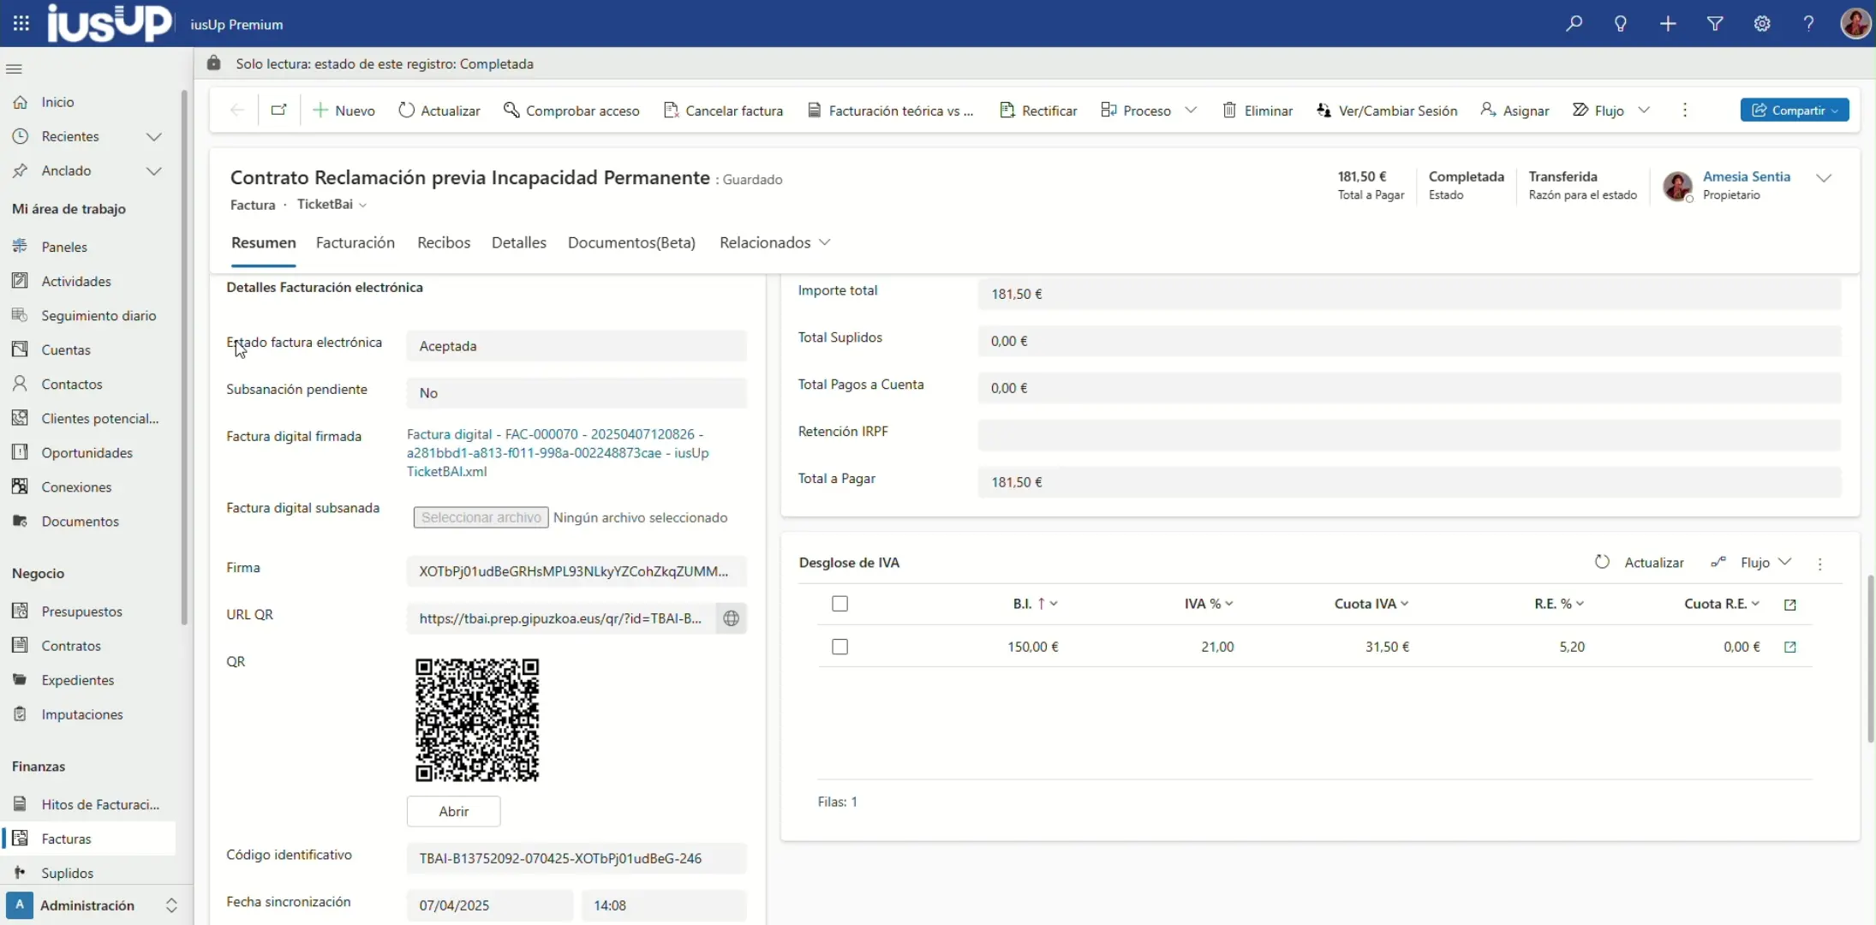Expand the Proceso command dropdown
The height and width of the screenshot is (925, 1876).
(x=1191, y=110)
